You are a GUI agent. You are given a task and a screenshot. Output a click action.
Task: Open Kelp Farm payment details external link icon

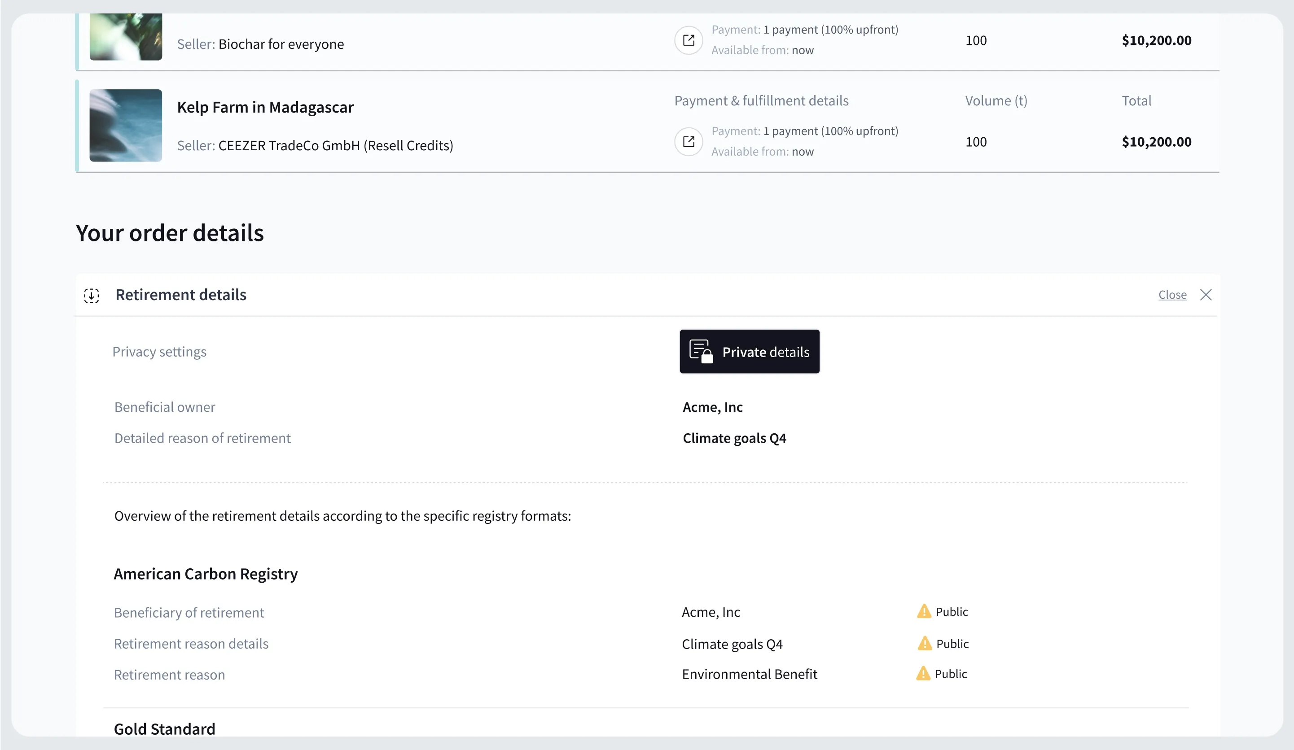tap(689, 142)
